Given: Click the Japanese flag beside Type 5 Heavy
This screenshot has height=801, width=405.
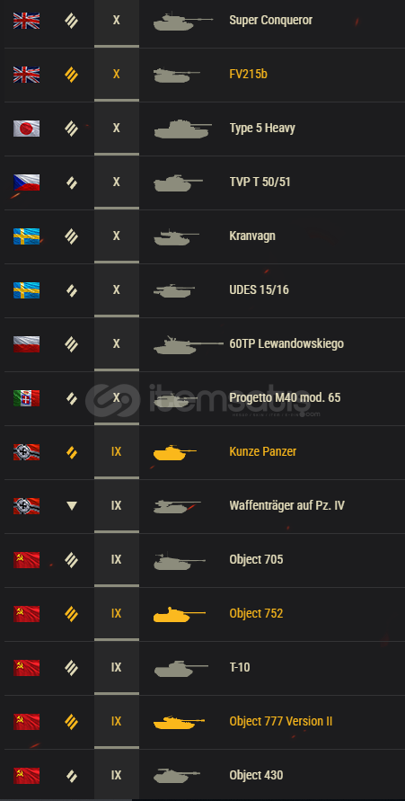Looking at the screenshot, I should 27,129.
